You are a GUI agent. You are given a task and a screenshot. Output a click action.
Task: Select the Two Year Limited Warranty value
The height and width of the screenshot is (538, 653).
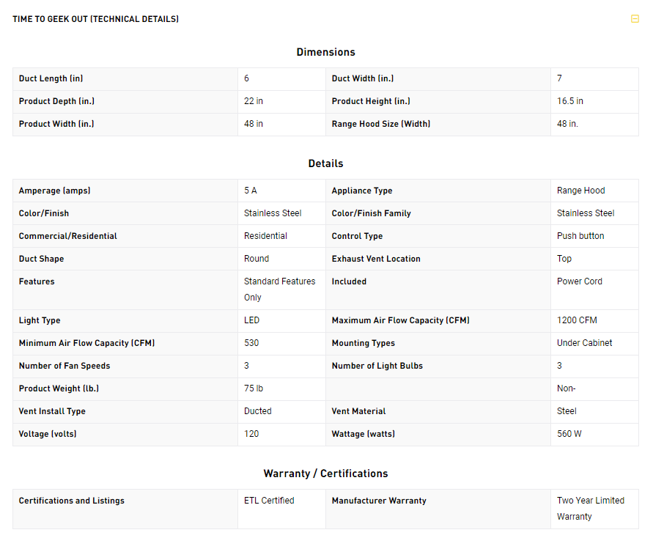pyautogui.click(x=590, y=508)
